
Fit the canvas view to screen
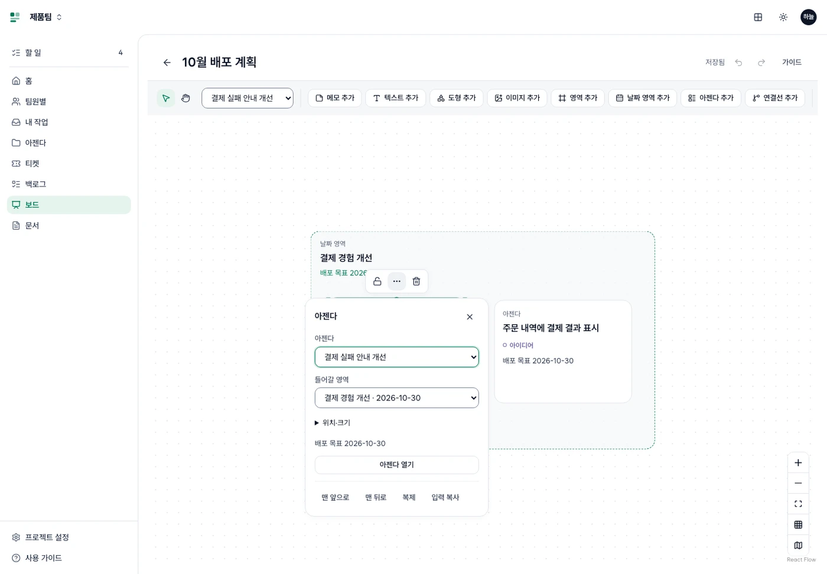tap(798, 504)
